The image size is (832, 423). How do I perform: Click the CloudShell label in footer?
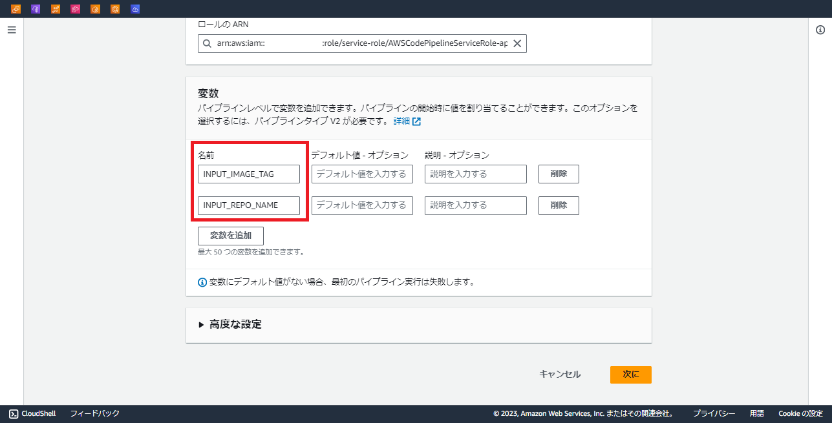coord(39,413)
